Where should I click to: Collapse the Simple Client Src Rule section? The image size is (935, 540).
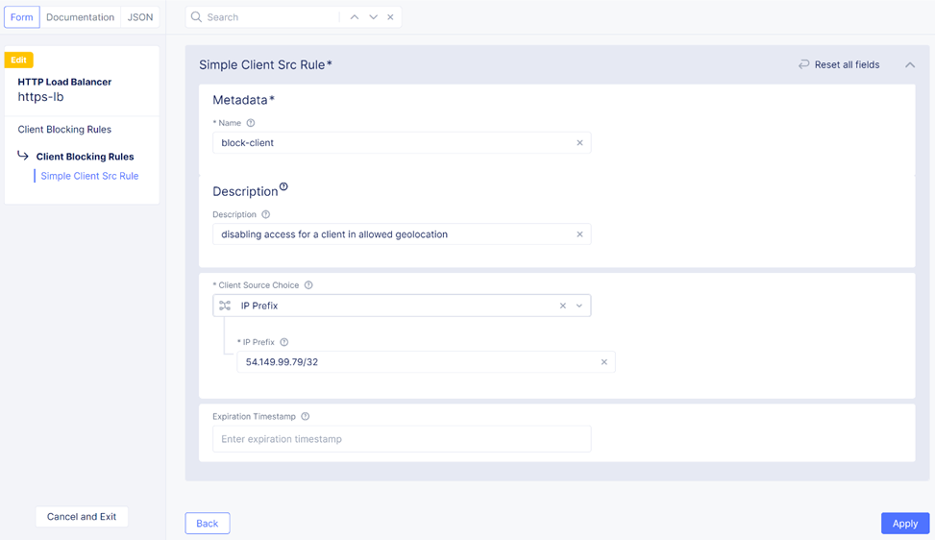[909, 65]
